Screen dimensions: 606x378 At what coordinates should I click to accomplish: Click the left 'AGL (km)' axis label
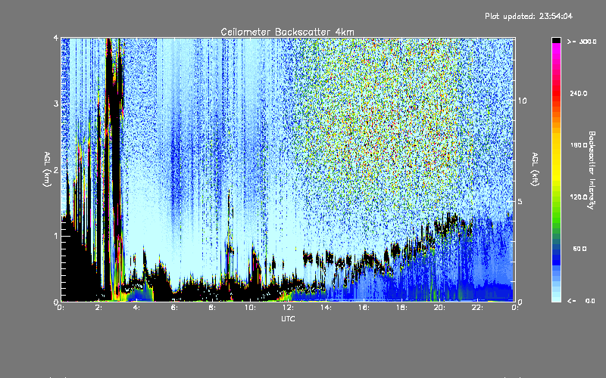[47, 169]
